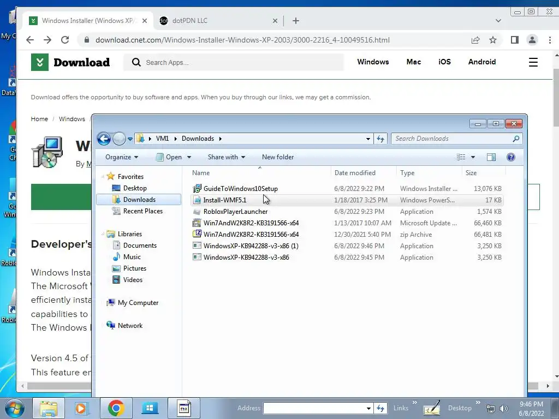Toggle the preview pane

tap(491, 157)
